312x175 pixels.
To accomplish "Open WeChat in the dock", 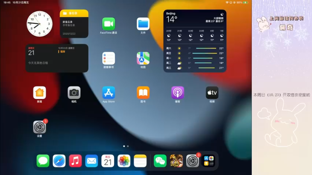I will [x=160, y=161].
